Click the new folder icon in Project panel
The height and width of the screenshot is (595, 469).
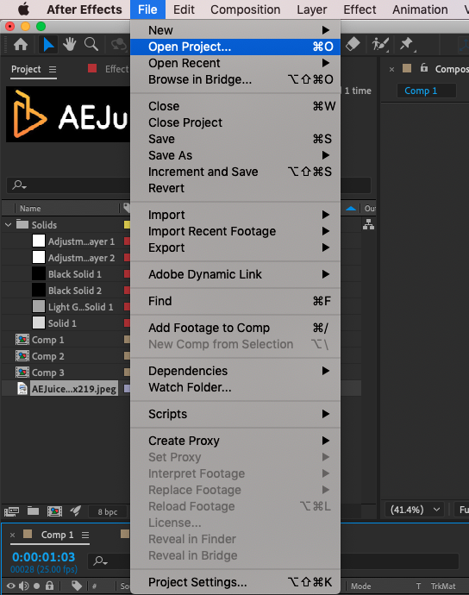[x=33, y=511]
